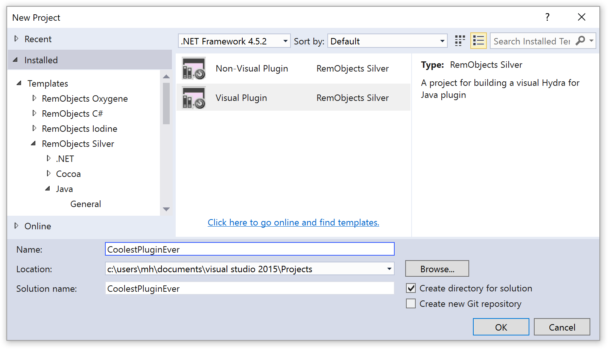Click Installed section label
This screenshot has width=608, height=349.
(41, 60)
